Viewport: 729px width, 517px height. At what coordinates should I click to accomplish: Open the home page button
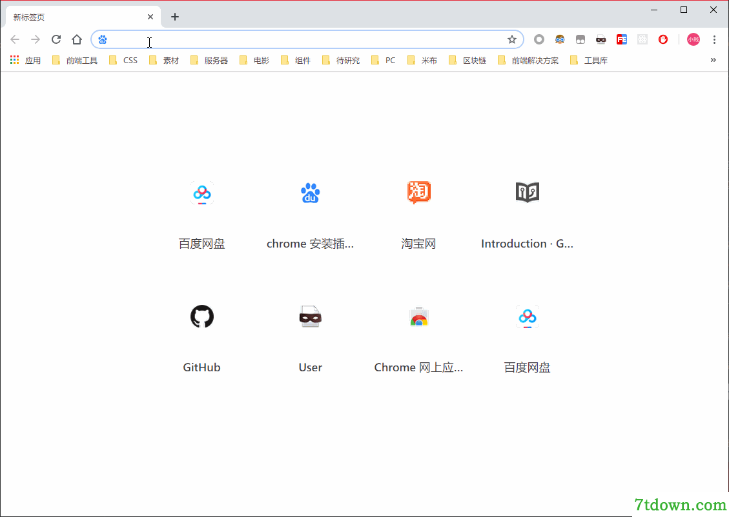tap(77, 39)
